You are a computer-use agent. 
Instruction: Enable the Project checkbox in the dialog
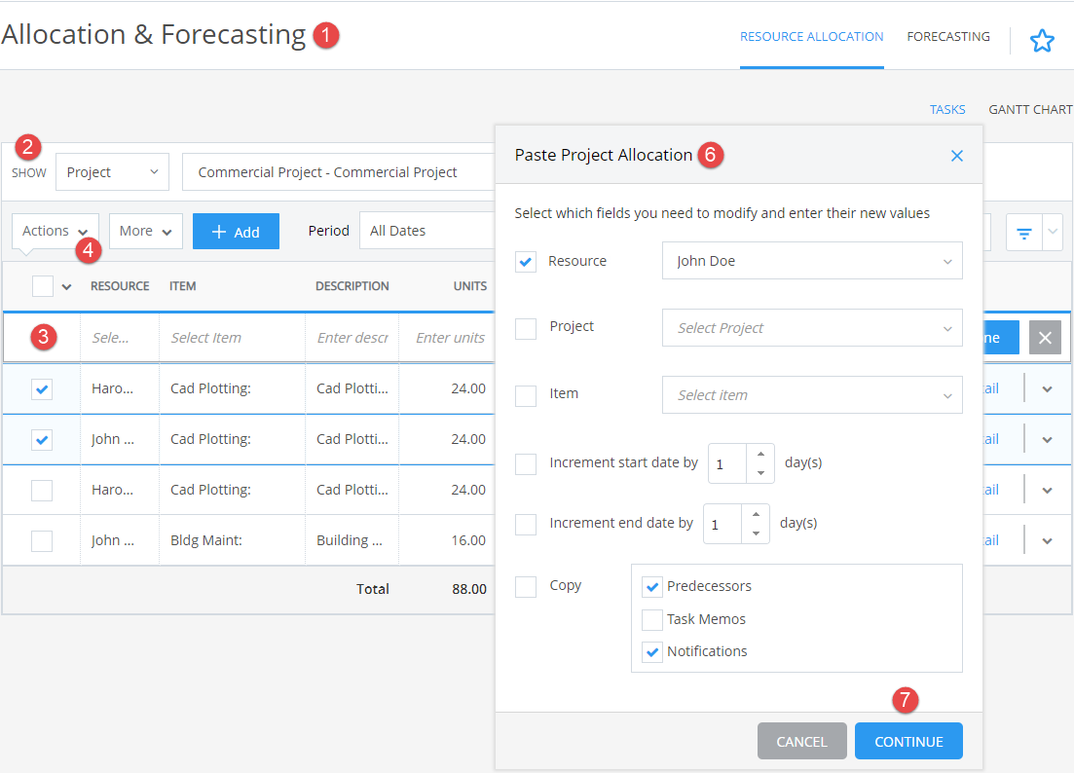526,328
